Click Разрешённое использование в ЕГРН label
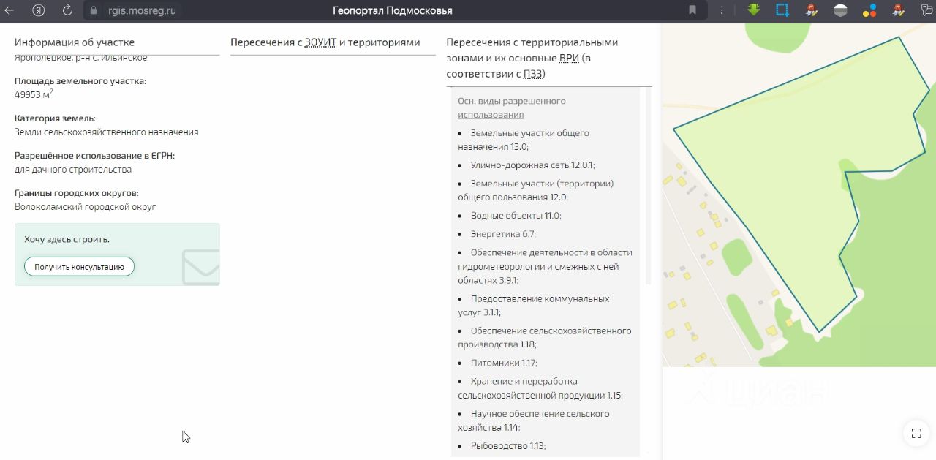Screen dimensions: 936x460 click(x=95, y=156)
